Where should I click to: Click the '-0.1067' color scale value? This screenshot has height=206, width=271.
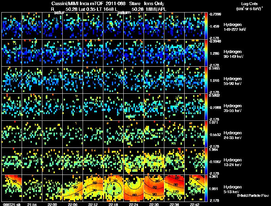215,162
